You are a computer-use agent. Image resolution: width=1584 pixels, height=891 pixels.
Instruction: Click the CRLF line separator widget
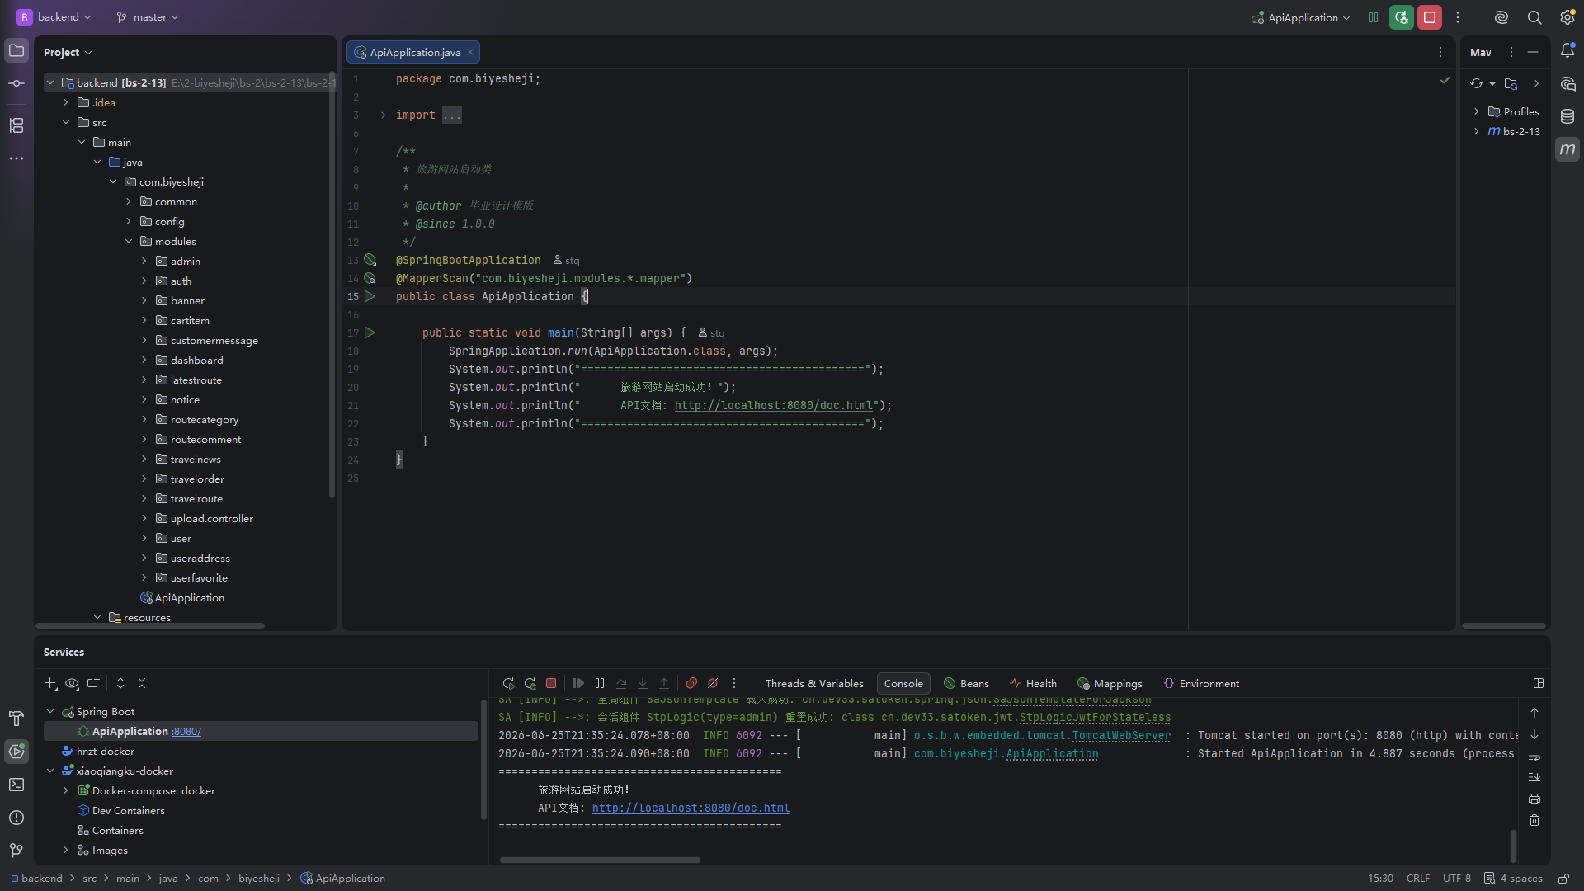point(1418,878)
